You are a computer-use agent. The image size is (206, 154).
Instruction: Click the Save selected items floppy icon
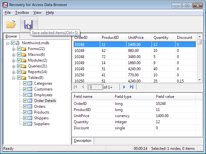29,24
